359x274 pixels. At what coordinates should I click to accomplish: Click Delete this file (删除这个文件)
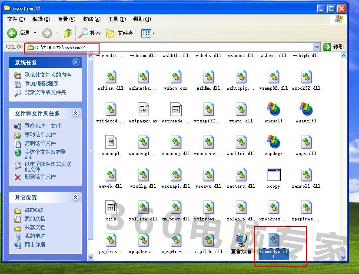point(40,176)
